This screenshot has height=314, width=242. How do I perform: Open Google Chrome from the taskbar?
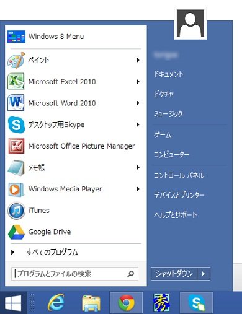126,303
